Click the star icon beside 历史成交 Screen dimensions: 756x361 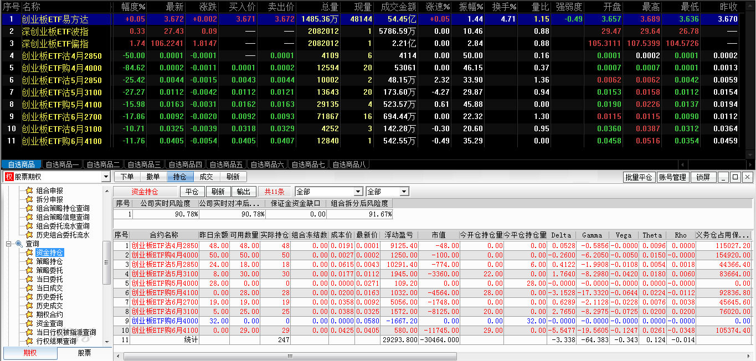click(x=29, y=306)
